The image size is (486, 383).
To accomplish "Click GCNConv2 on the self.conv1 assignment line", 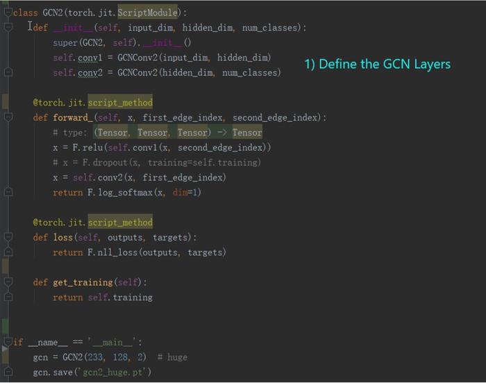I will (137, 58).
